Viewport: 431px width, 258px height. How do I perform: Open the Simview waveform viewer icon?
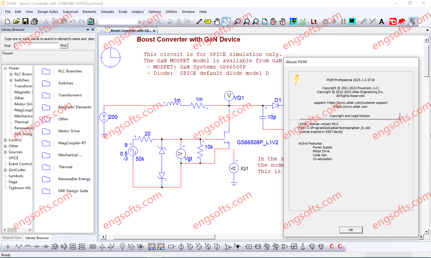click(x=352, y=22)
